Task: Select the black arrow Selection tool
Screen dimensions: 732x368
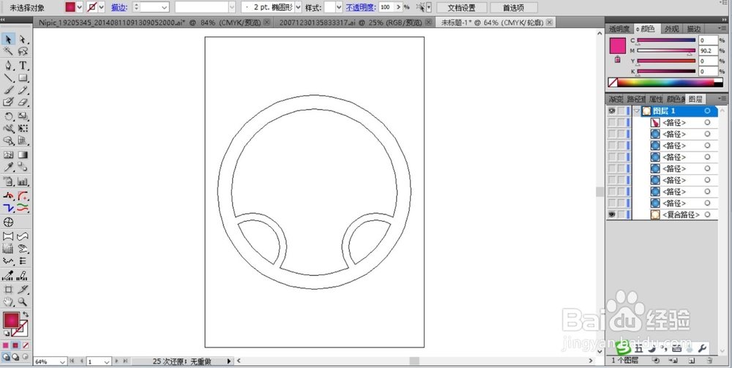Action: click(8, 40)
